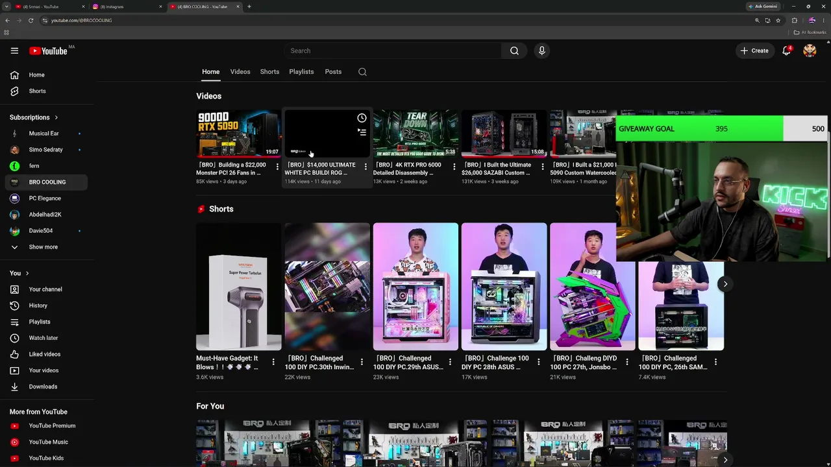Click the Ask Gemini button
This screenshot has height=467, width=831.
click(x=763, y=6)
